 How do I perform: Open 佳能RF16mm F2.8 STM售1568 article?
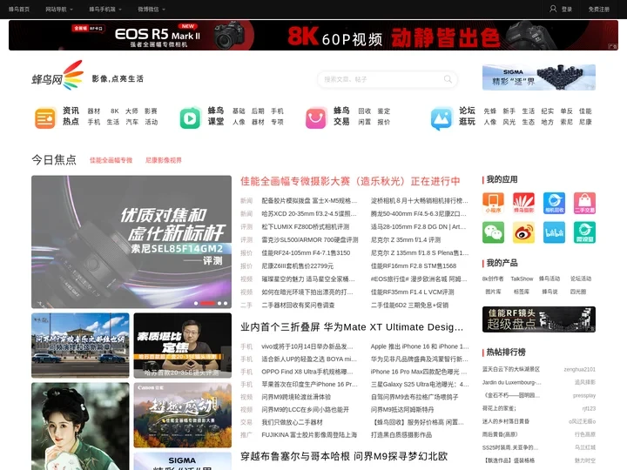click(x=414, y=265)
